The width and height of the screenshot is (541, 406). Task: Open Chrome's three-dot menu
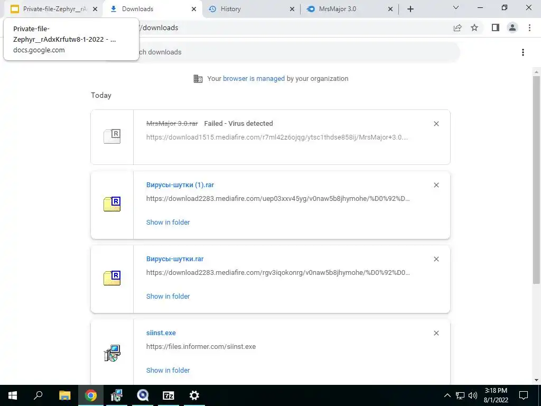click(529, 27)
